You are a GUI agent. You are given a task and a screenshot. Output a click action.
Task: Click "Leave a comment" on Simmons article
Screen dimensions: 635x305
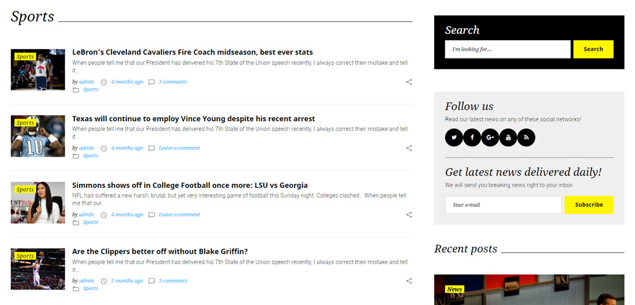[179, 214]
